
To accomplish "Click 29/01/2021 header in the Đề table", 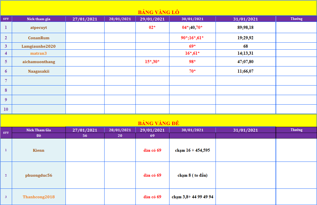I will [152, 130].
